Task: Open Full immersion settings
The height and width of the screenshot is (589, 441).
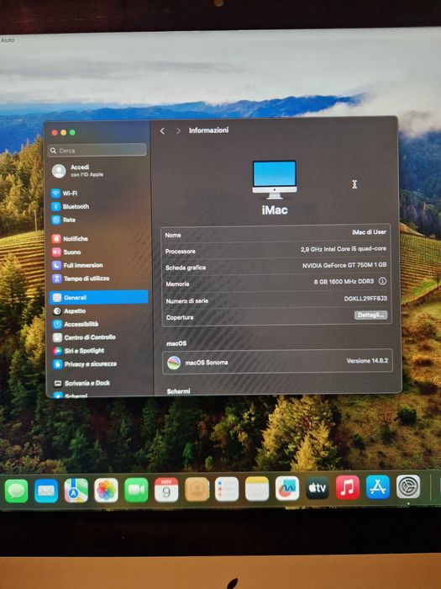Action: click(77, 265)
